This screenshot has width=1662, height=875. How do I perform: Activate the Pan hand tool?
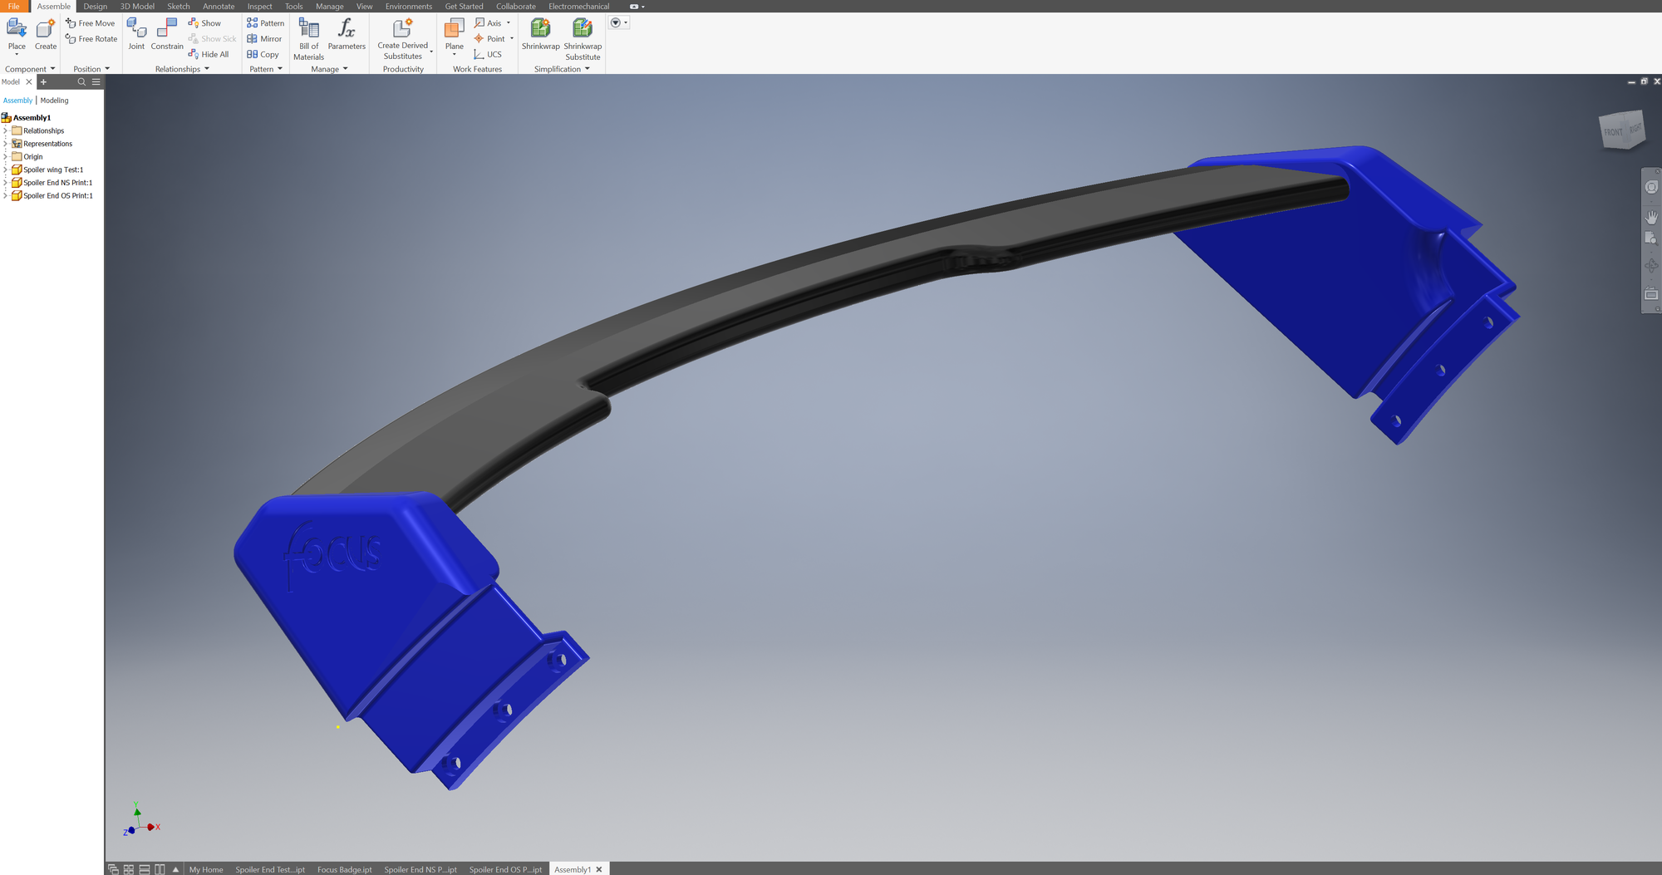[x=1650, y=217]
